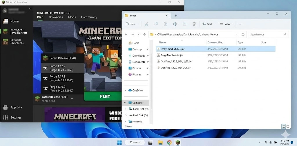The image size is (297, 146).
Task: Click the green PLAY button
Action: tap(103, 96)
